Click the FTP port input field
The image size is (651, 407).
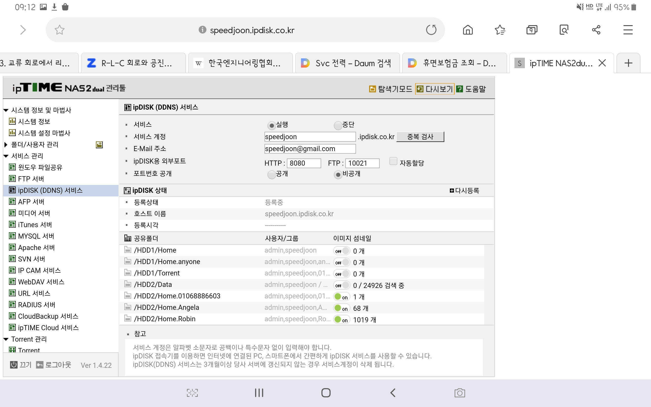point(362,163)
